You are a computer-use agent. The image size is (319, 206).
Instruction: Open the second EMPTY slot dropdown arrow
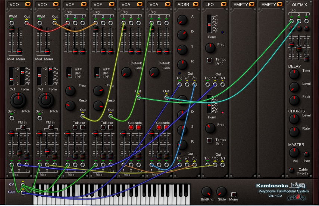click(280, 4)
